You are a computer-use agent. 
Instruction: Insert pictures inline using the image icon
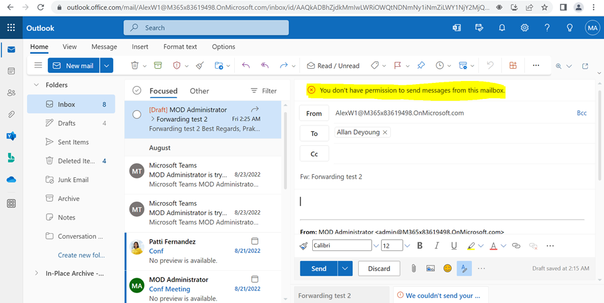[x=431, y=268]
